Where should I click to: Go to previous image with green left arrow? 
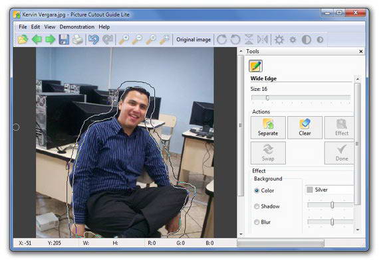37,40
